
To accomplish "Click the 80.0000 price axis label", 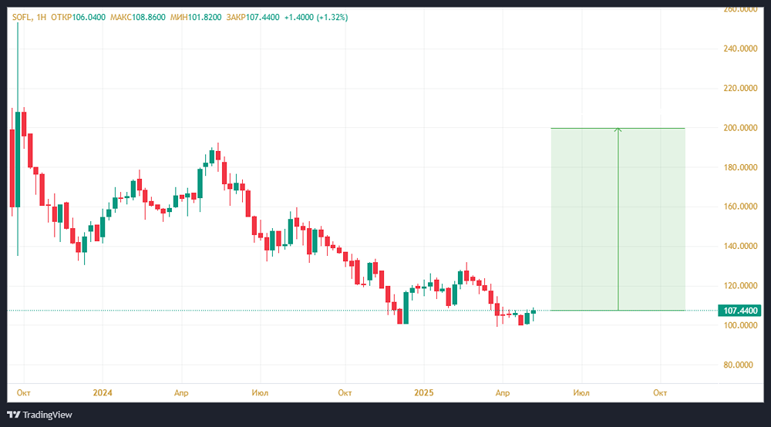I will (741, 365).
